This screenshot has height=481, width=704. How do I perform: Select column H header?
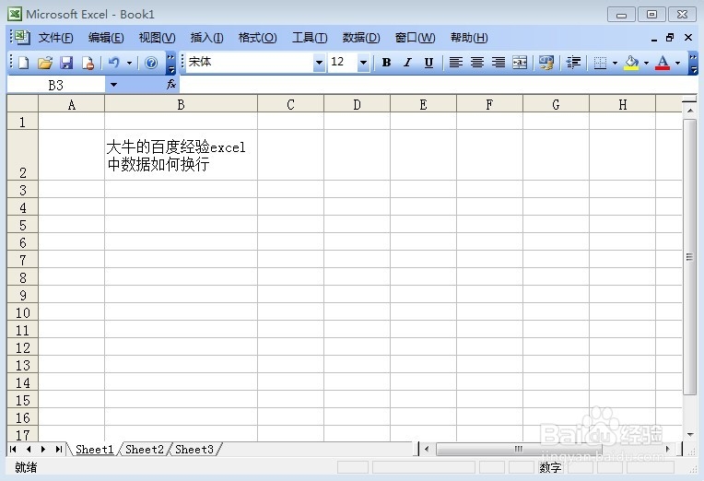622,105
